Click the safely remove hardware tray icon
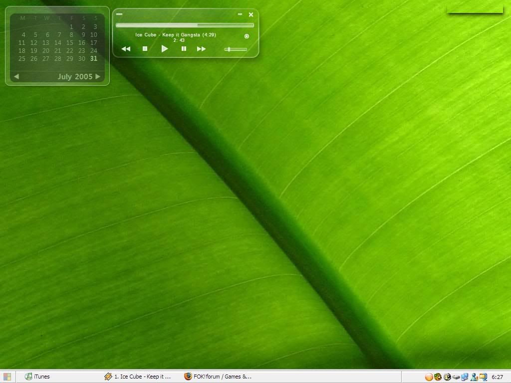 click(456, 377)
